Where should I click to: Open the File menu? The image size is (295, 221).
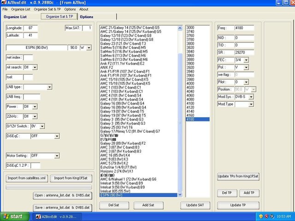5,9
